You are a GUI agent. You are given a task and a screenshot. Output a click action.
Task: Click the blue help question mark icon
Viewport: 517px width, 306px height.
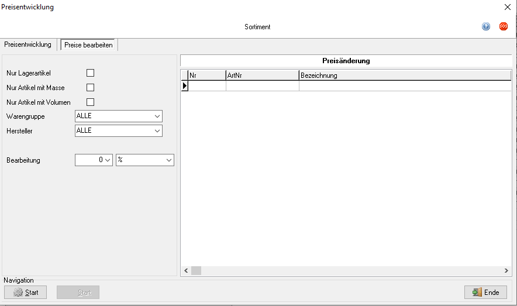[486, 27]
